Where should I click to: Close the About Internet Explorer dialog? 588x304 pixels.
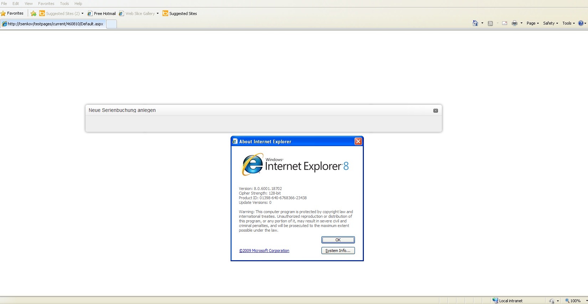tap(358, 141)
